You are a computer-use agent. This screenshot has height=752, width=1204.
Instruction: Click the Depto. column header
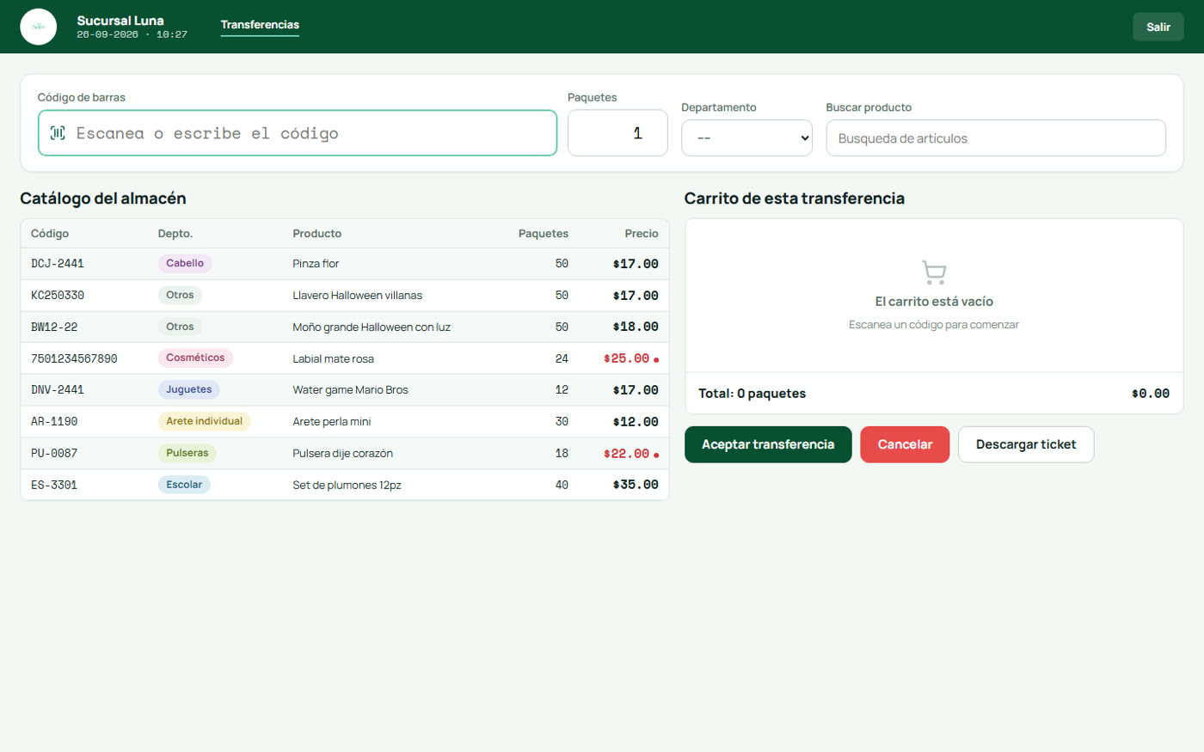(175, 234)
